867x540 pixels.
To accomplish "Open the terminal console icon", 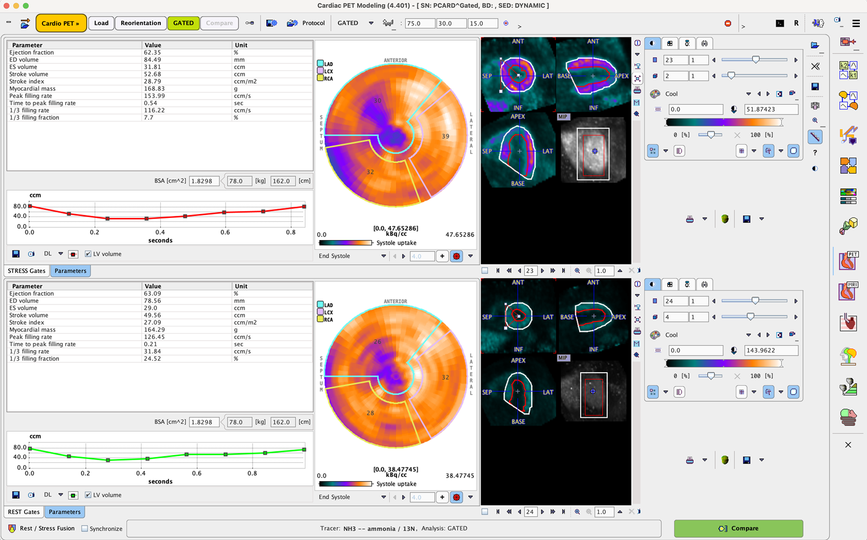I will [780, 23].
